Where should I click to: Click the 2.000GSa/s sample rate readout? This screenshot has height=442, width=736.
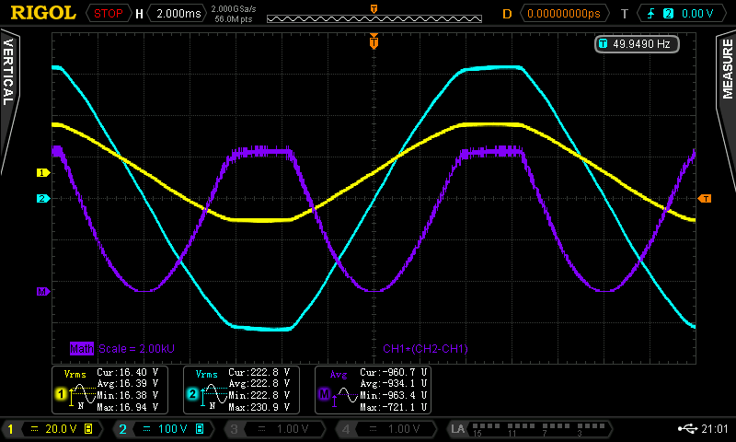pyautogui.click(x=234, y=9)
